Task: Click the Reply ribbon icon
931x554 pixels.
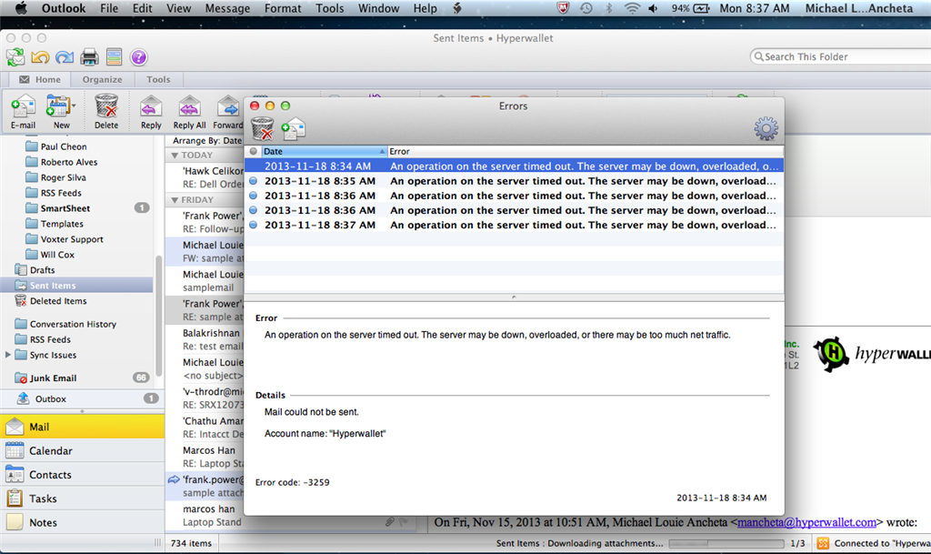Action: click(x=151, y=112)
